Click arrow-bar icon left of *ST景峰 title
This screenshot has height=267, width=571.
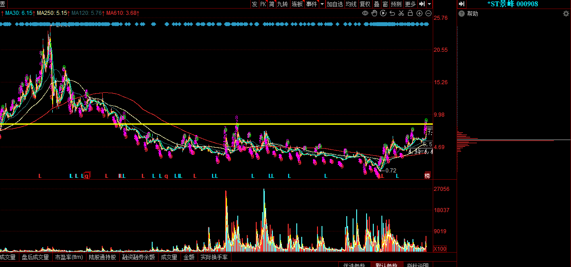[461, 4]
